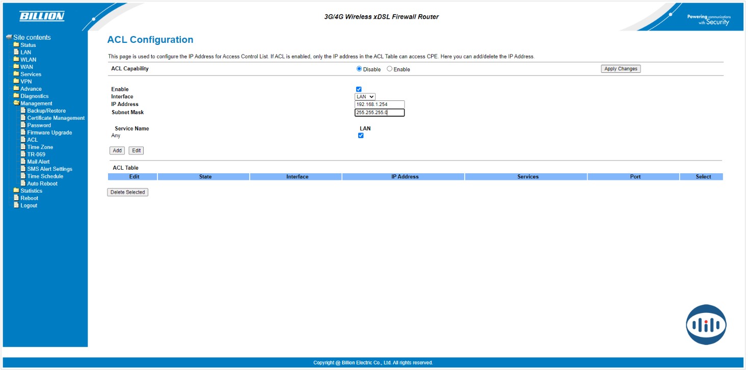
Task: Click the Status folder icon
Action: coord(16,45)
